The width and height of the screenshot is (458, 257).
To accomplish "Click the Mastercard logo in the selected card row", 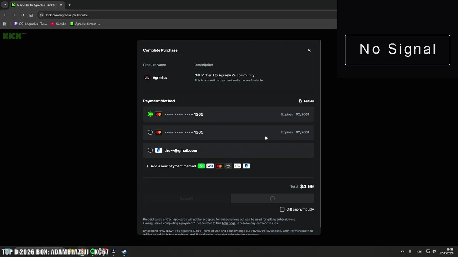I will [159, 114].
